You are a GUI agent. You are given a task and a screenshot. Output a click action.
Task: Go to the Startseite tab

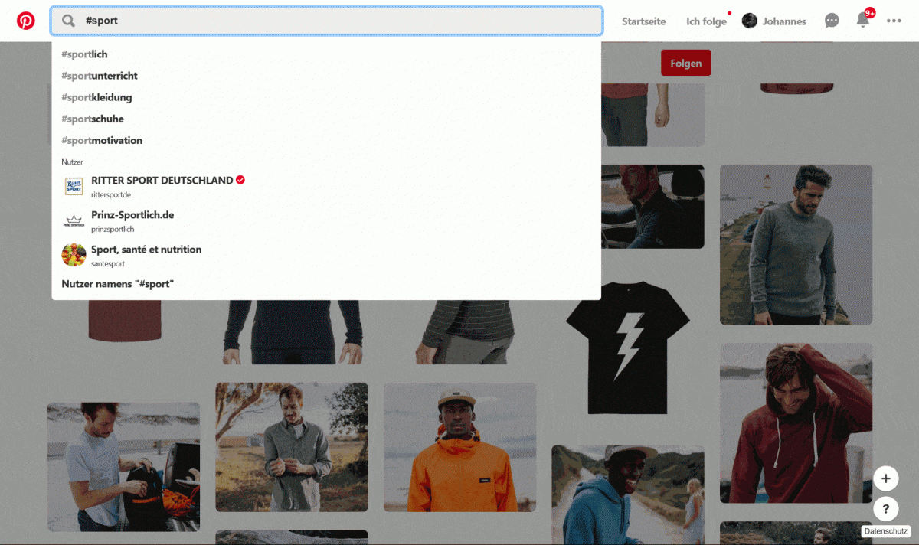click(x=643, y=21)
